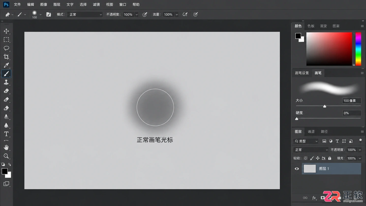Open brush preset picker arrow beside size 100
Screen dimensions: 366x206
(x=40, y=14)
